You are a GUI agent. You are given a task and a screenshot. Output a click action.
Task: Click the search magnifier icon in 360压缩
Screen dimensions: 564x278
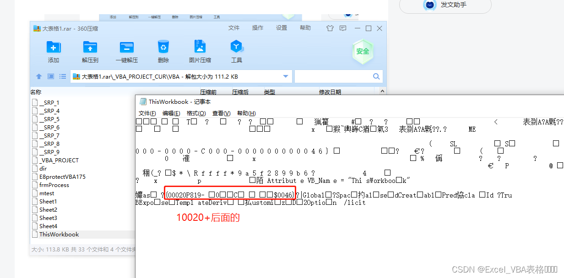click(376, 76)
